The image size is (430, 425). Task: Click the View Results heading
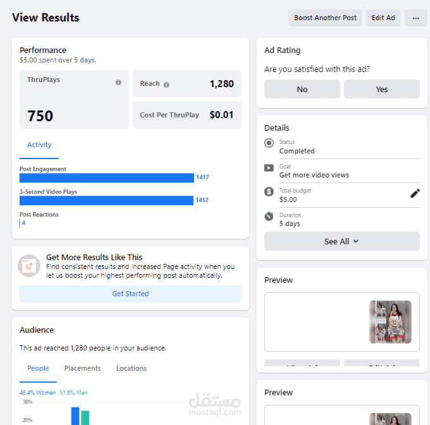tap(46, 18)
